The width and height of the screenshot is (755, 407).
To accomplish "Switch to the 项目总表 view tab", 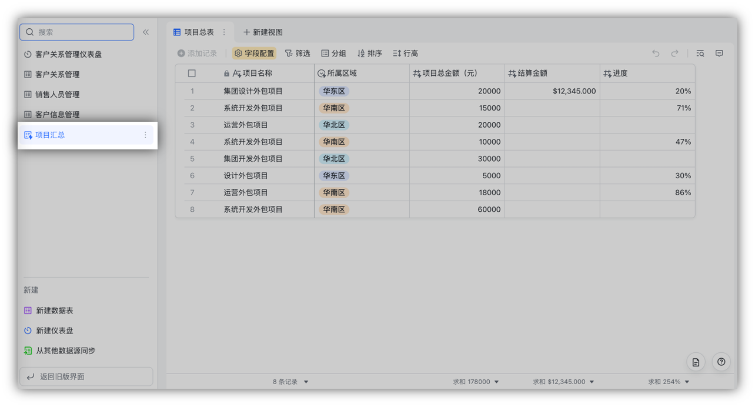I will (x=198, y=31).
